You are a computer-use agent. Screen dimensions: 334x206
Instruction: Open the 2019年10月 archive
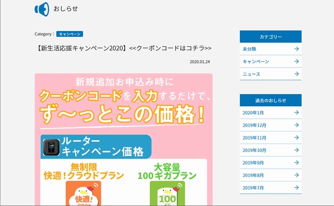271,150
